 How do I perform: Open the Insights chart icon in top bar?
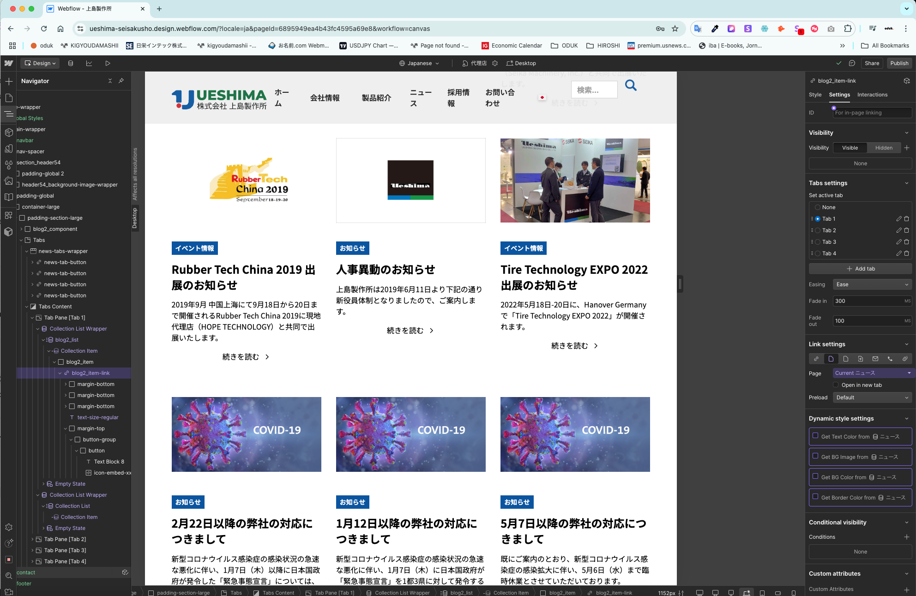point(89,63)
